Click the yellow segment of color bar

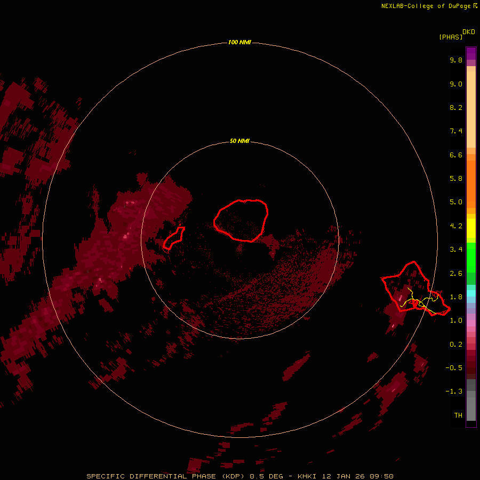[471, 228]
